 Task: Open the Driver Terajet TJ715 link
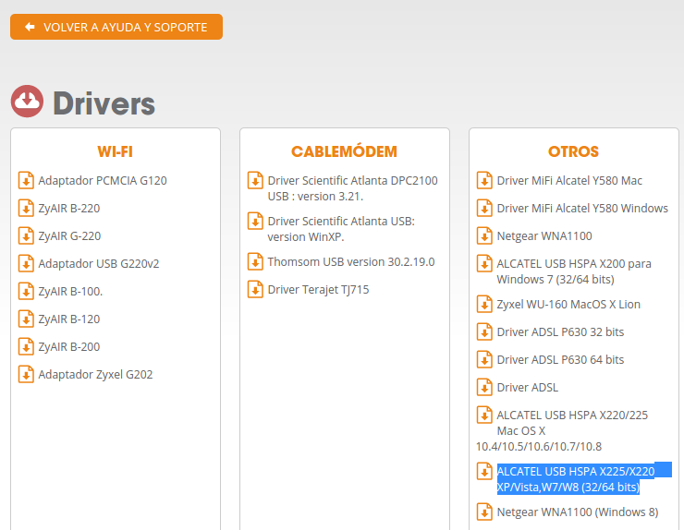coord(318,289)
